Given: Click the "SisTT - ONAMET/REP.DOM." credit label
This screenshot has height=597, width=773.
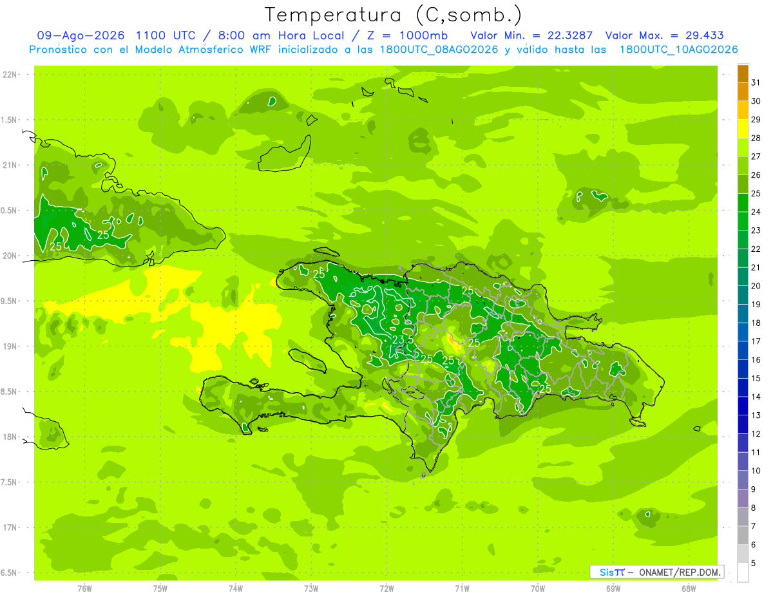Looking at the screenshot, I should pyautogui.click(x=657, y=572).
